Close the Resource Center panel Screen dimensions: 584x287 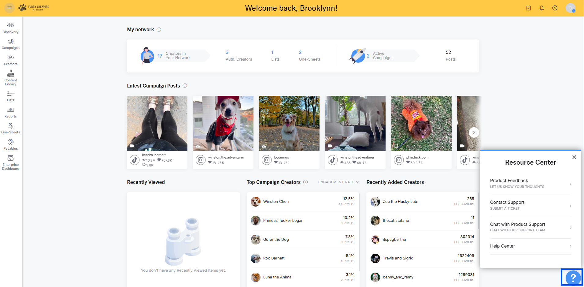tap(574, 157)
